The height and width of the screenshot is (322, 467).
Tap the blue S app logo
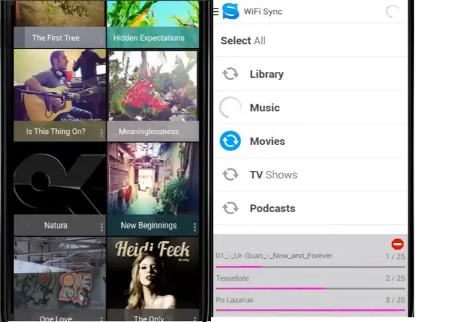231,11
